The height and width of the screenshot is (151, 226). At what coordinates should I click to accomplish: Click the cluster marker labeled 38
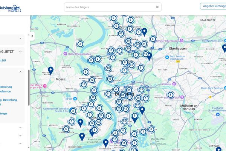pos(138,98)
